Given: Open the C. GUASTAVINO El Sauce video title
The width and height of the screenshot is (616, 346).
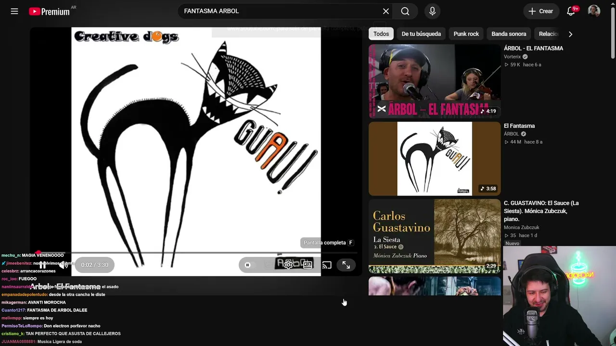Looking at the screenshot, I should tap(541, 211).
